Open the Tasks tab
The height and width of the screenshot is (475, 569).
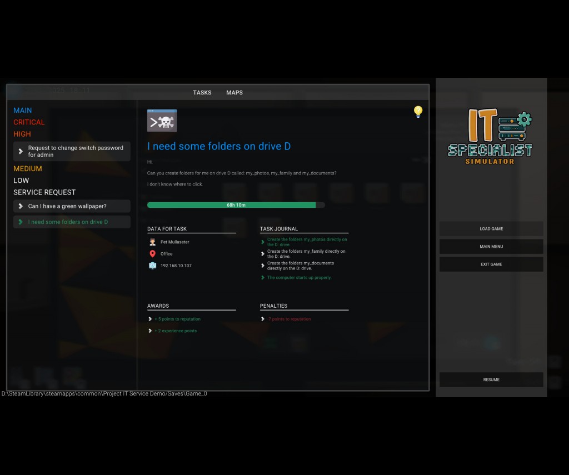click(x=202, y=93)
